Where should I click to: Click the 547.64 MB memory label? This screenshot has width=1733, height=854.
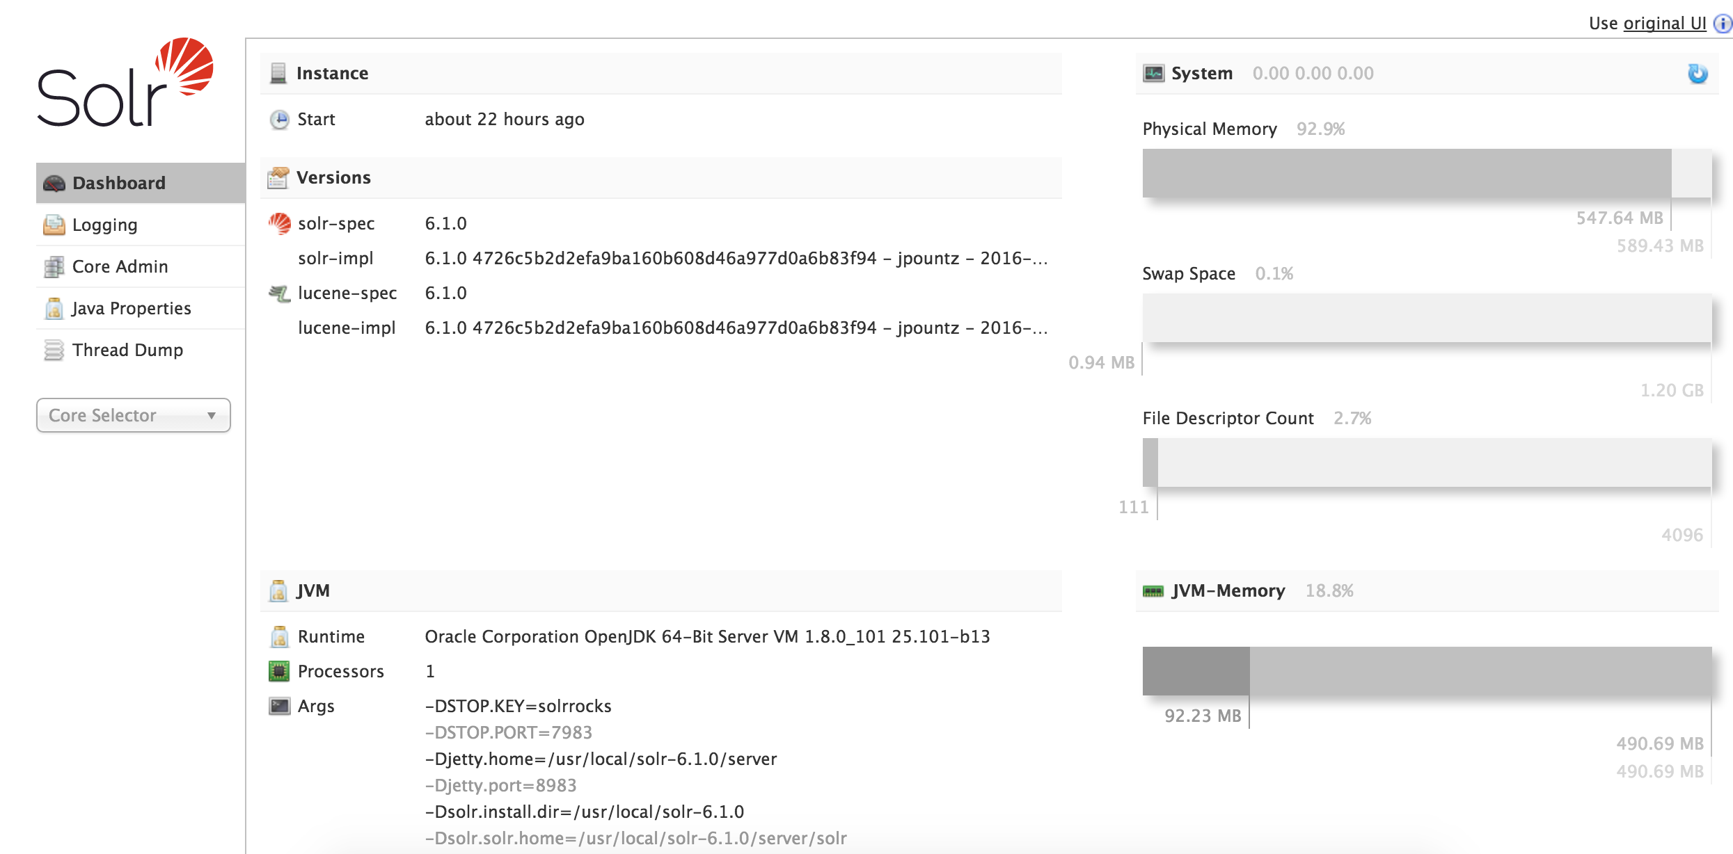[1620, 218]
